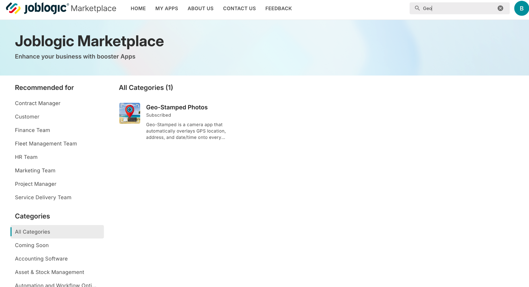Select the Accounting Software category
This screenshot has height=287, width=529.
[x=41, y=259]
